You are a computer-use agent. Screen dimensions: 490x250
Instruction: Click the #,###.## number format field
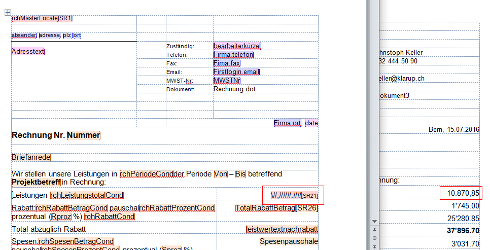point(287,195)
